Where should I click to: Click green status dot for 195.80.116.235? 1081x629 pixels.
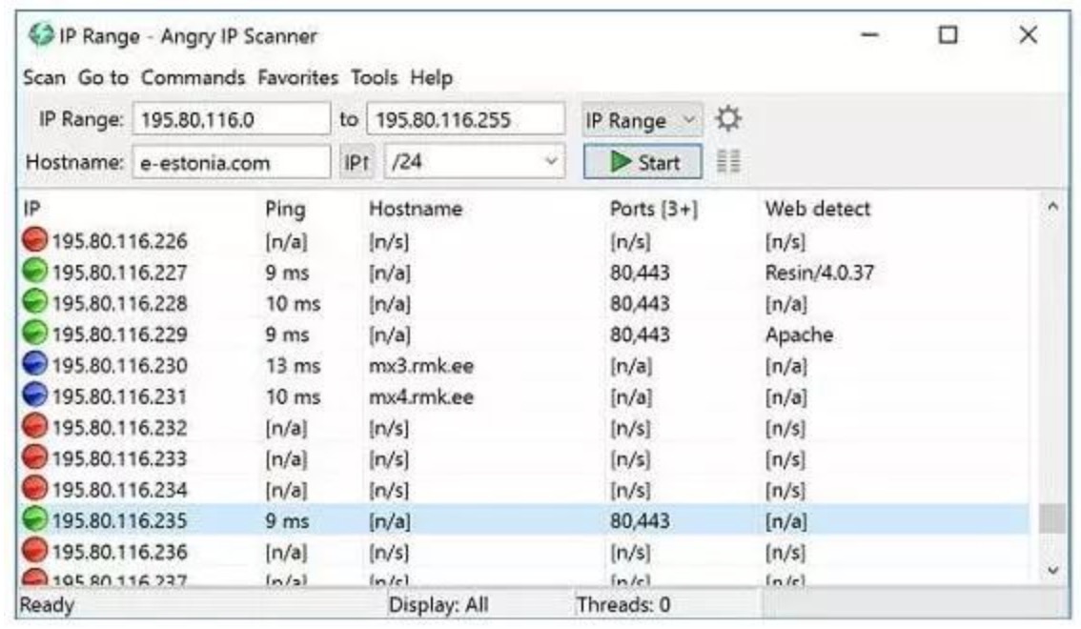pos(34,519)
